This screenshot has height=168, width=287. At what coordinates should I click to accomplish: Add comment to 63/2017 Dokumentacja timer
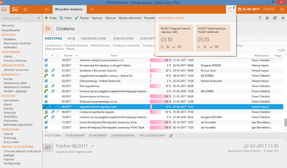217,47
